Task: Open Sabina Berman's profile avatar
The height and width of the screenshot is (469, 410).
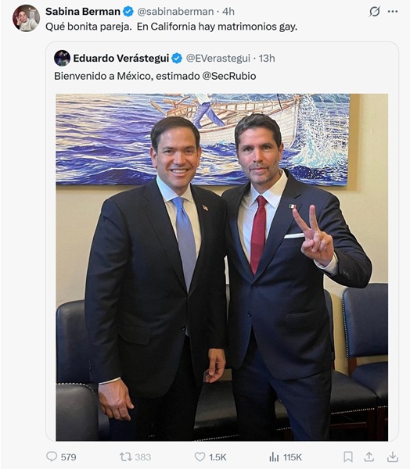Action: (26, 18)
